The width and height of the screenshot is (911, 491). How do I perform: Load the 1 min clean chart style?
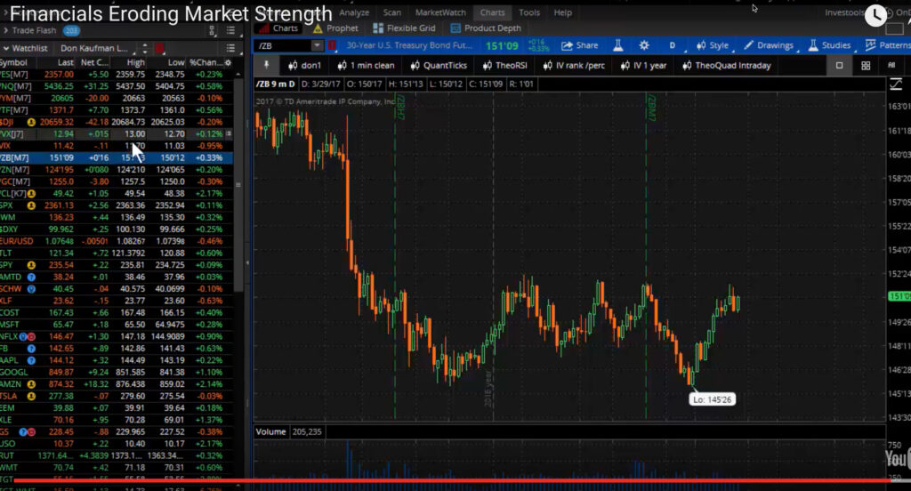pyautogui.click(x=366, y=65)
